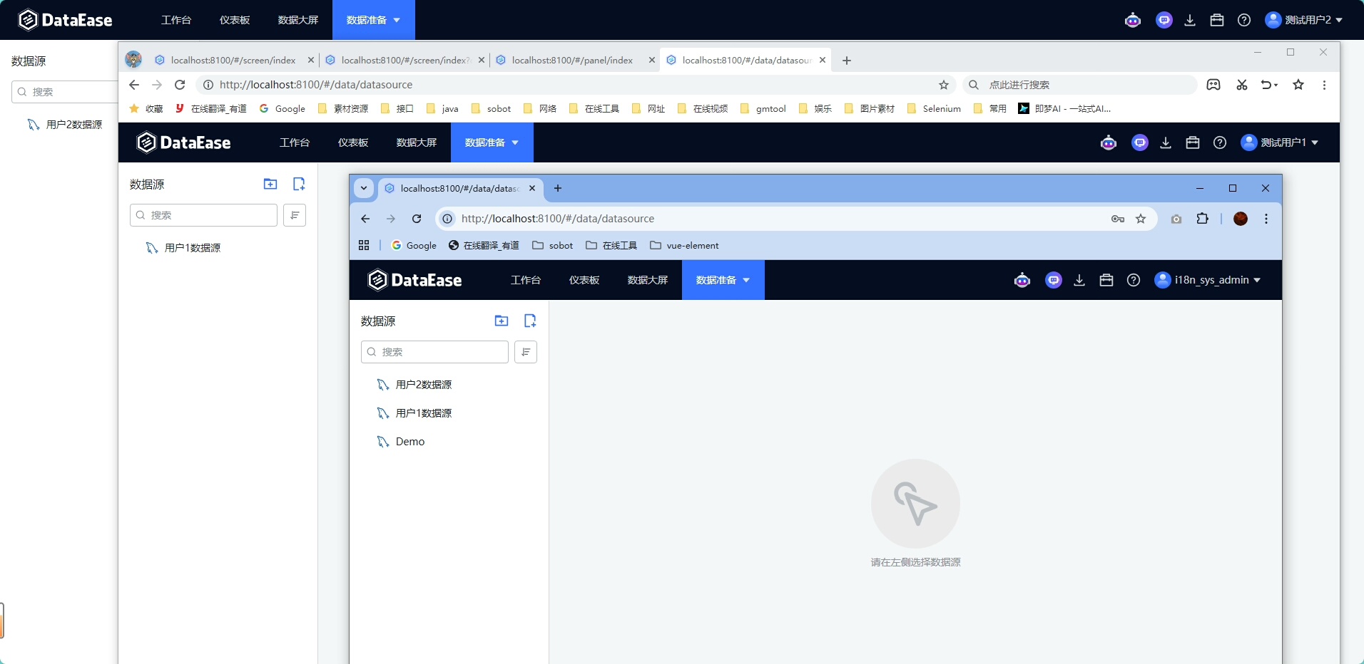Viewport: 1364px width, 664px height.
Task: Open the chat assistant icon beside i18n_sys_admin
Action: click(1054, 280)
